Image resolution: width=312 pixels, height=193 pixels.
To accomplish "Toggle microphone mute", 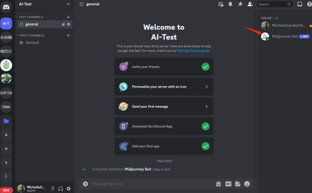I will click(x=53, y=188).
